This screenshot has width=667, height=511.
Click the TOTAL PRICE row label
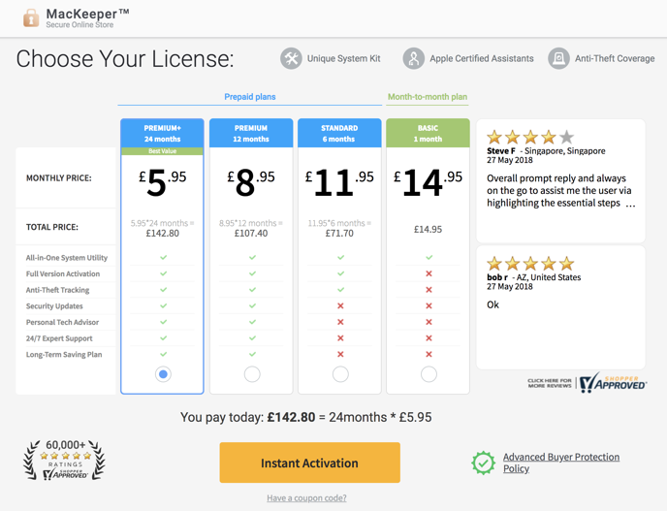pos(52,227)
